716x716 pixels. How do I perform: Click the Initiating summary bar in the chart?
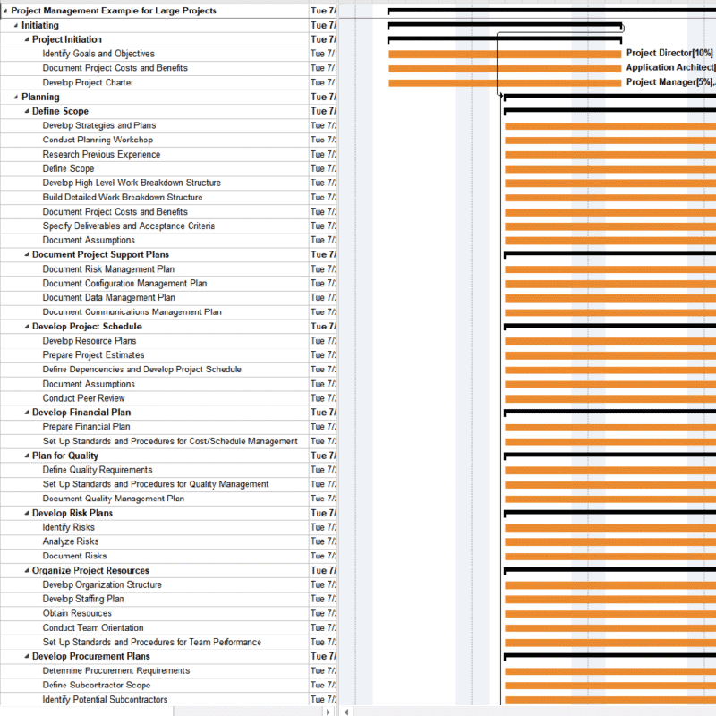(x=505, y=25)
